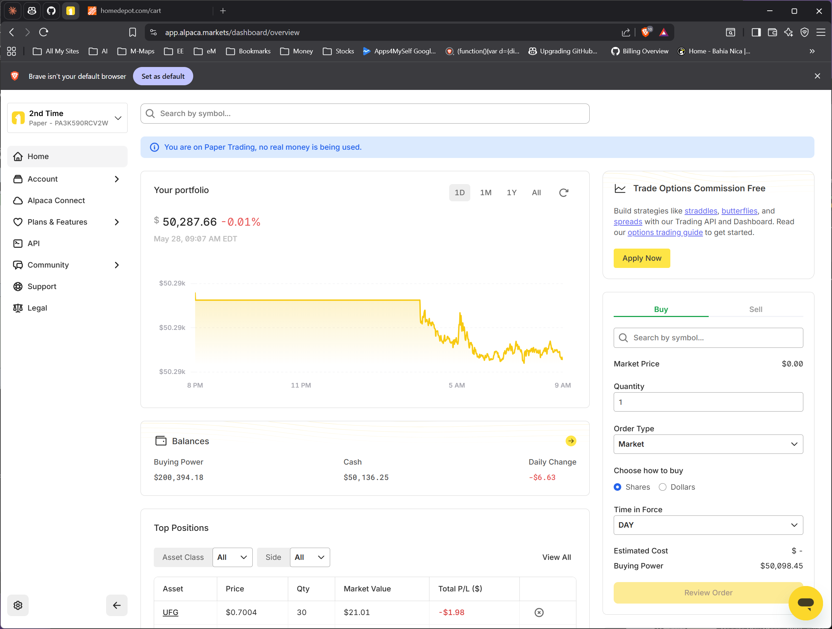The width and height of the screenshot is (832, 629).
Task: Open the support chat bubble
Action: [x=805, y=603]
